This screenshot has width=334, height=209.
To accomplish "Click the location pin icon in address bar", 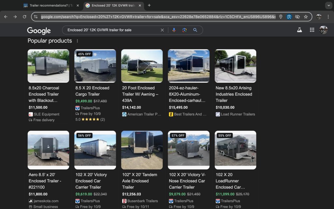I will point(281,17).
